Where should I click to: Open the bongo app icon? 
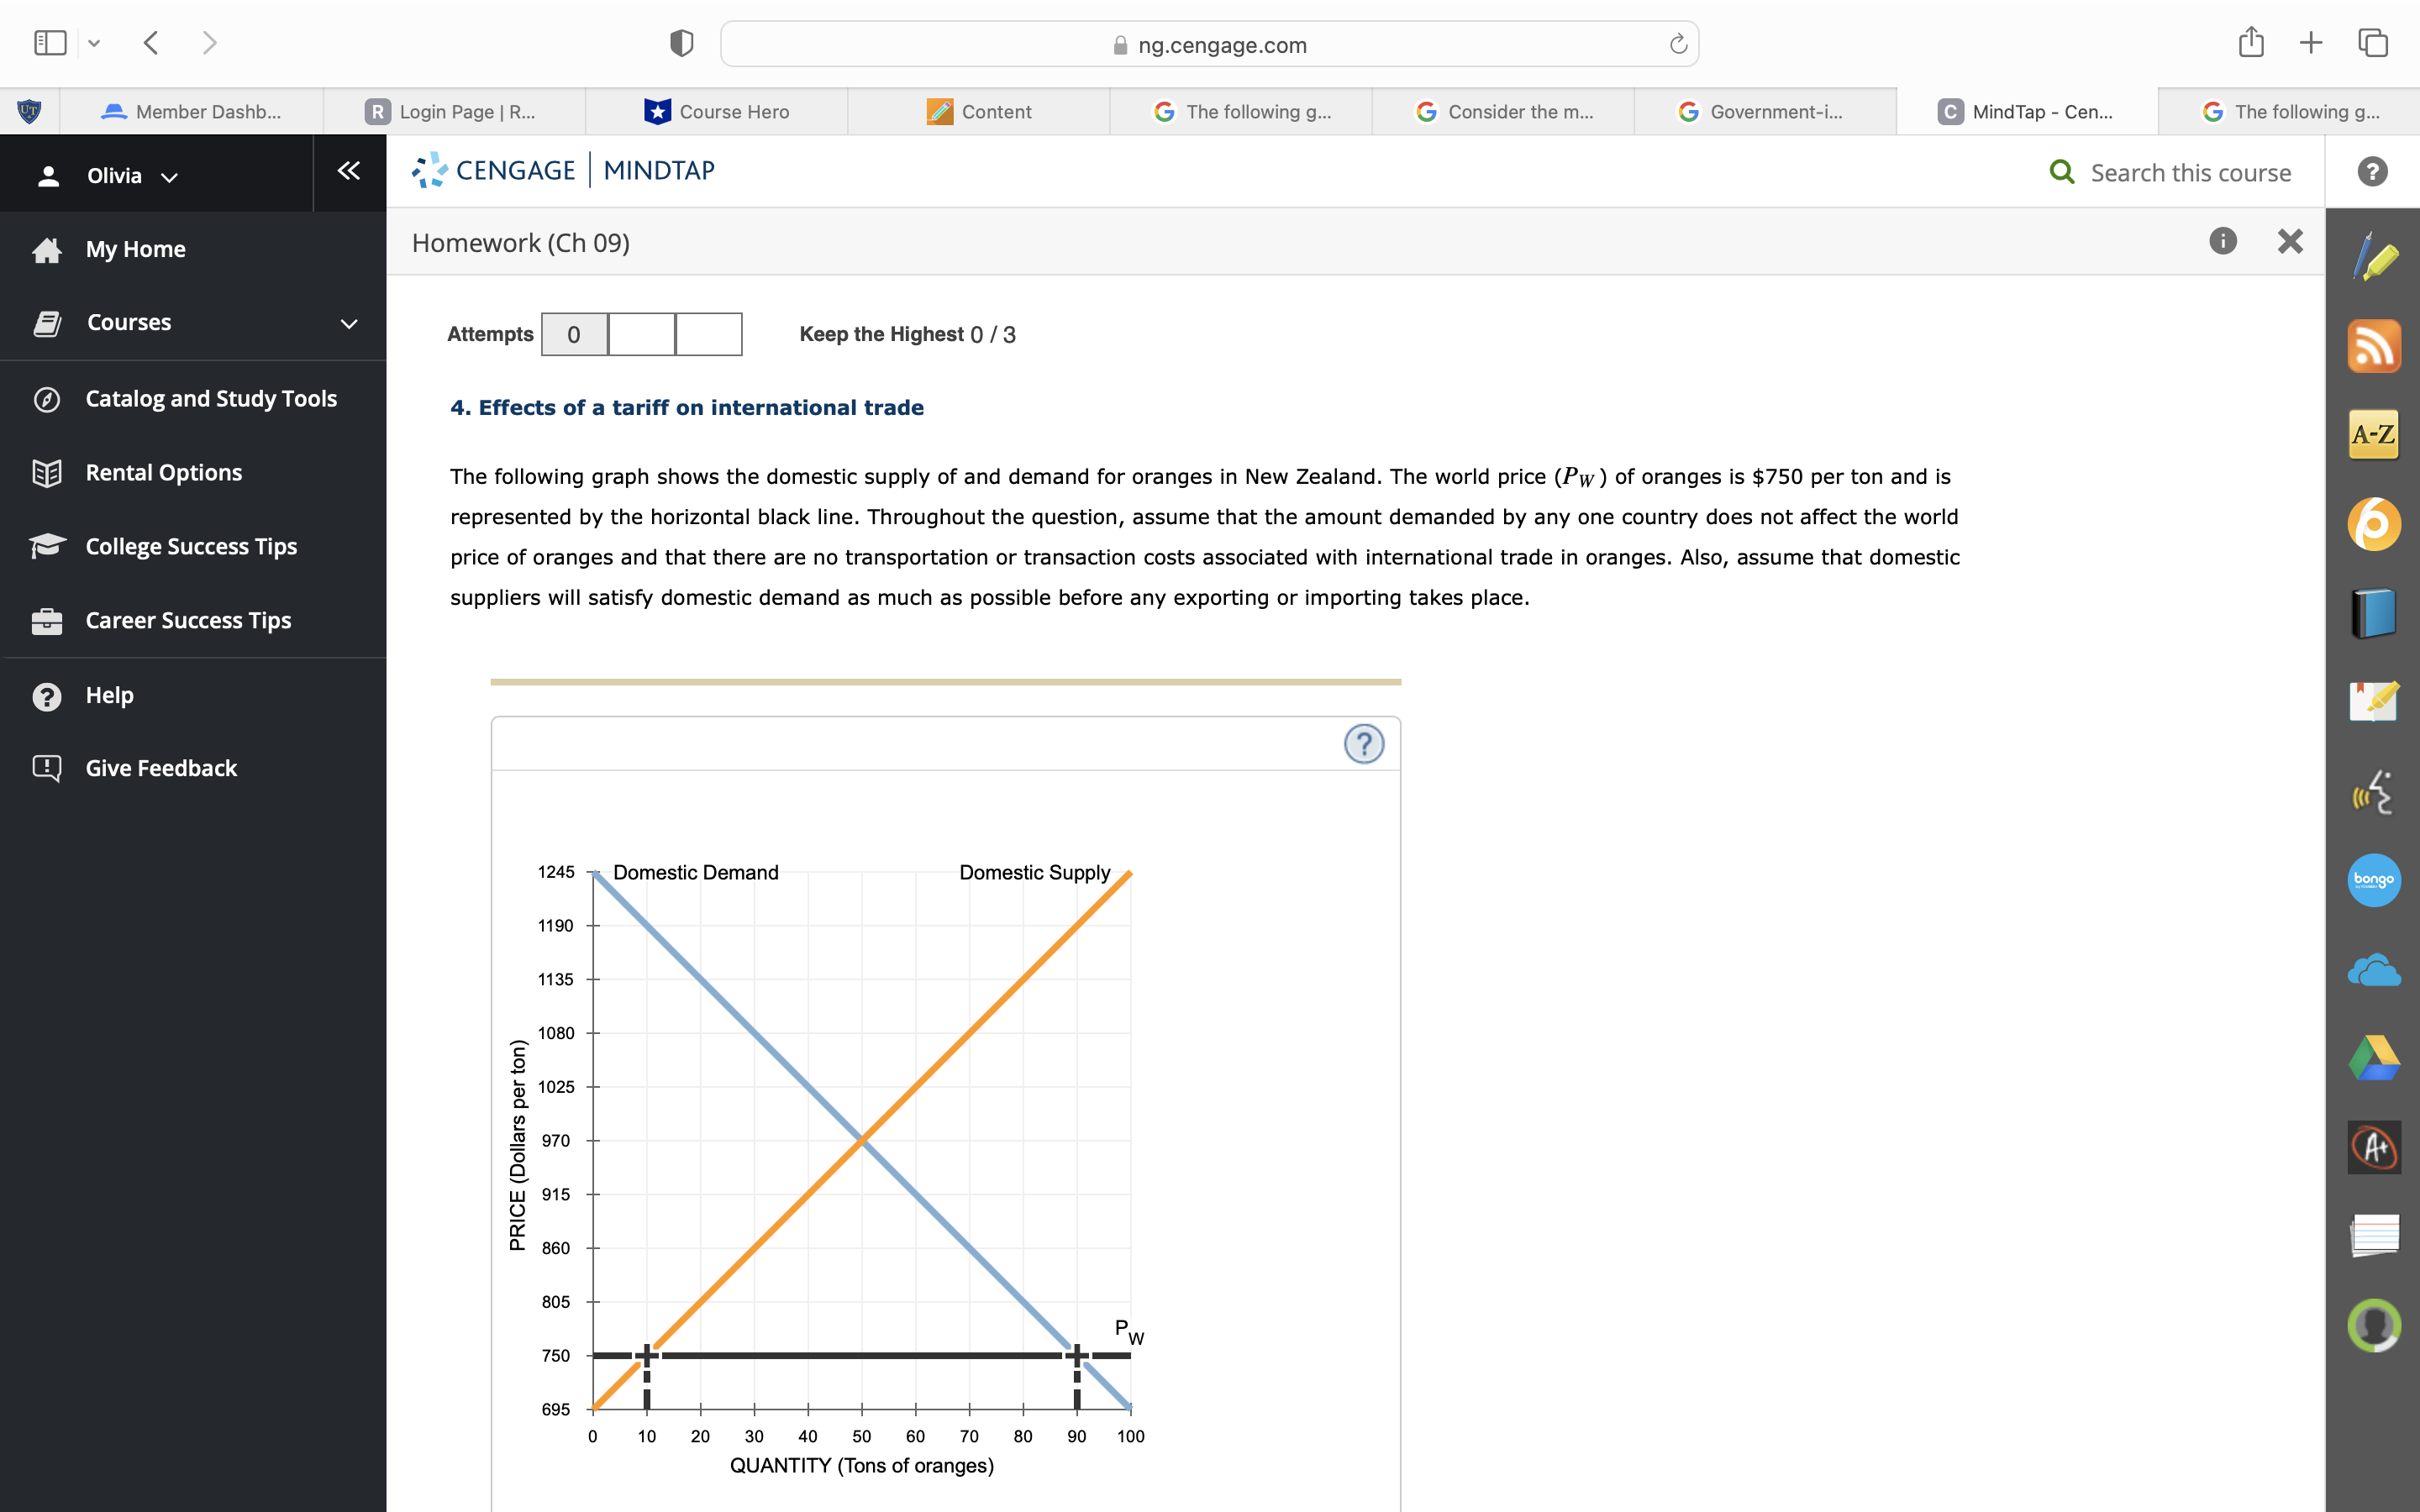pyautogui.click(x=2373, y=880)
